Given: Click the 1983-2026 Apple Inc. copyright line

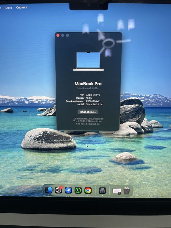Looking at the screenshot, I should (x=88, y=121).
